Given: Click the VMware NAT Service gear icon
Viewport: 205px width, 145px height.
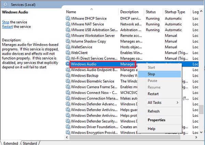Looking at the screenshot, I should point(68,24).
